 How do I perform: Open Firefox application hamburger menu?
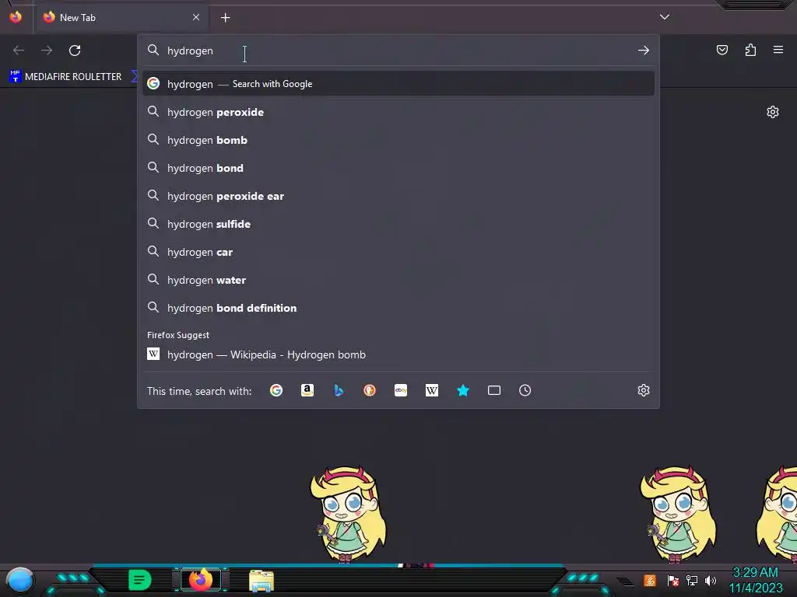778,50
